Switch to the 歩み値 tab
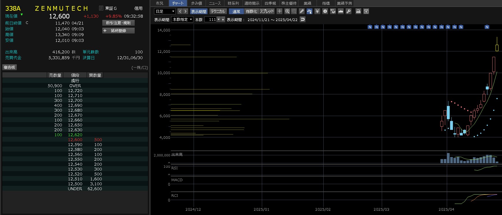The image size is (502, 215). coord(197,3)
